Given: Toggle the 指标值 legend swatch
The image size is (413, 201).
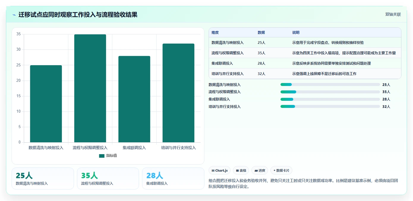Looking at the screenshot, I should click(x=102, y=156).
